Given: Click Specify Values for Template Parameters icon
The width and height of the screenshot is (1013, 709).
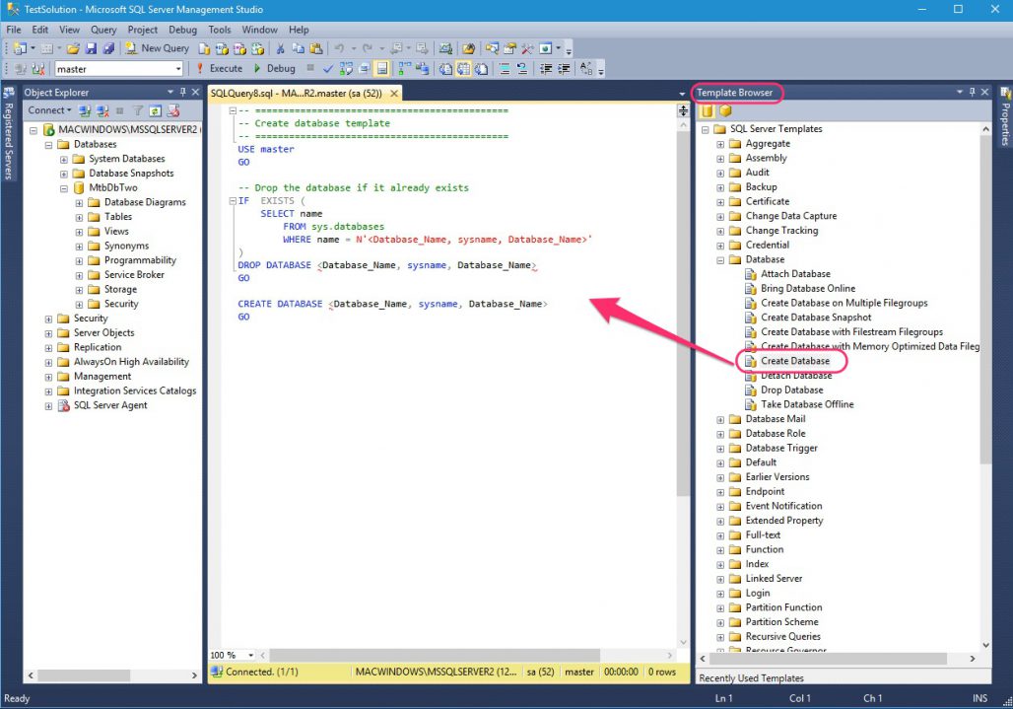Looking at the screenshot, I should pos(586,68).
